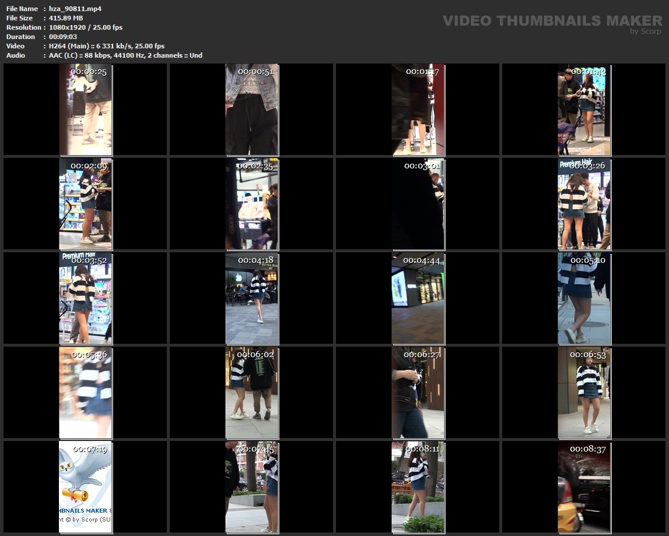Open the thumbnail stamped 00:06:53
Image resolution: width=669 pixels, height=536 pixels.
tap(584, 393)
